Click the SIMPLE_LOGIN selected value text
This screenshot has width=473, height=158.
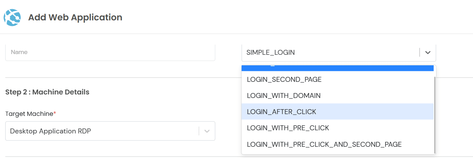click(270, 53)
